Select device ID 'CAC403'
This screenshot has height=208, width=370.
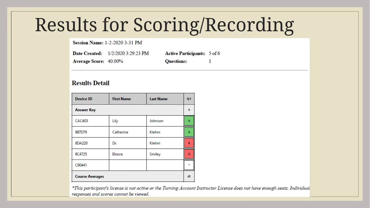[81, 121]
